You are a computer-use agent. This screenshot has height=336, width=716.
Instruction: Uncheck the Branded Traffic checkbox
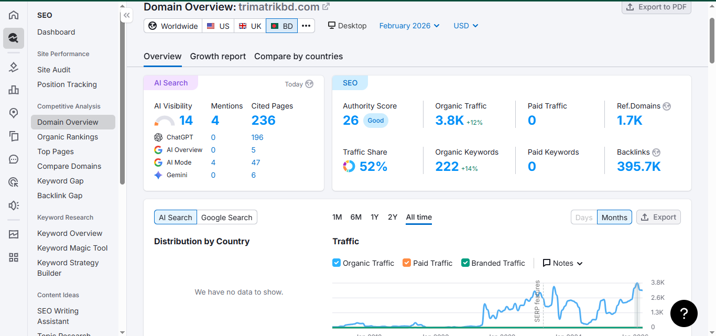tap(465, 263)
